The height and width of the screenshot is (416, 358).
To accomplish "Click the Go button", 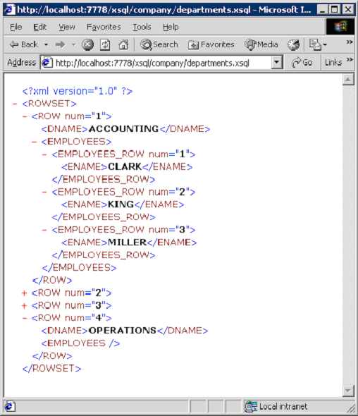I will pos(302,63).
